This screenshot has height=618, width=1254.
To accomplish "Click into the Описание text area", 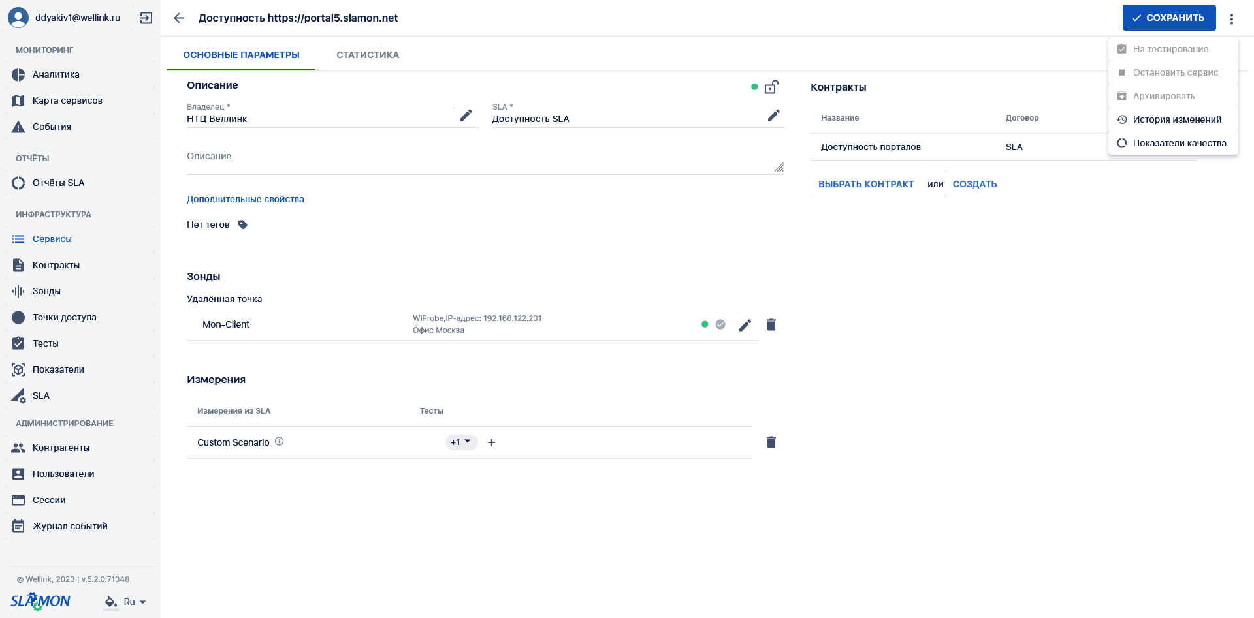I will click(x=485, y=157).
